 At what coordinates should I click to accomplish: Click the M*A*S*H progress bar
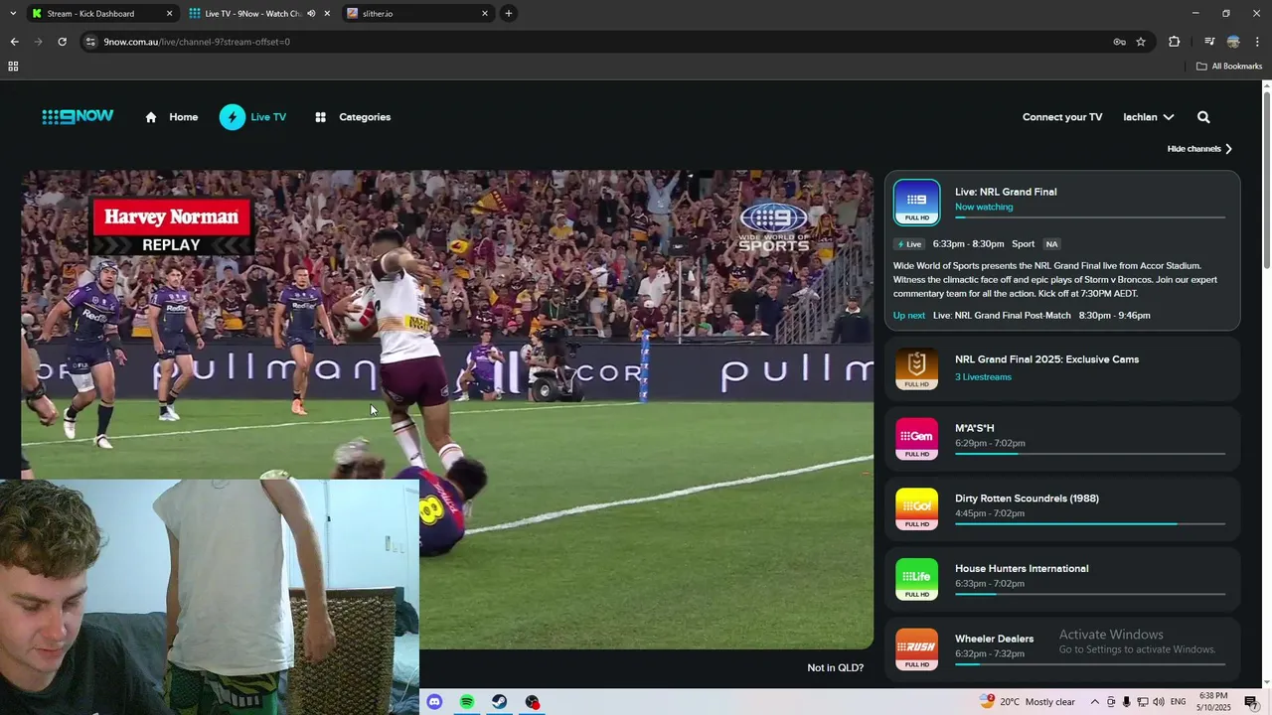1090,454
